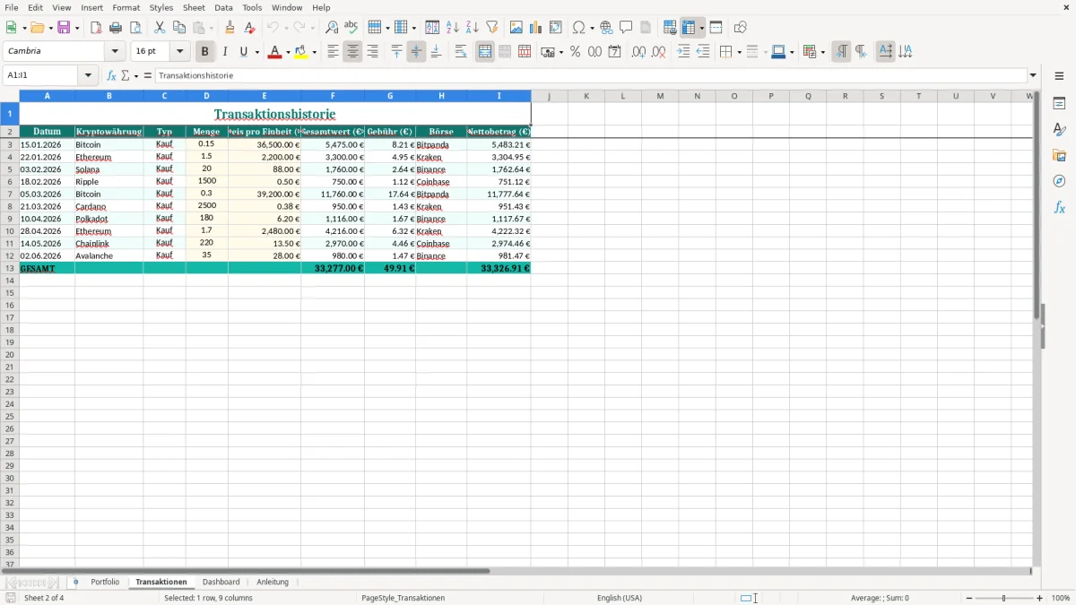Screen dimensions: 1076x605
Task: Open the Data menu
Action: pyautogui.click(x=223, y=7)
